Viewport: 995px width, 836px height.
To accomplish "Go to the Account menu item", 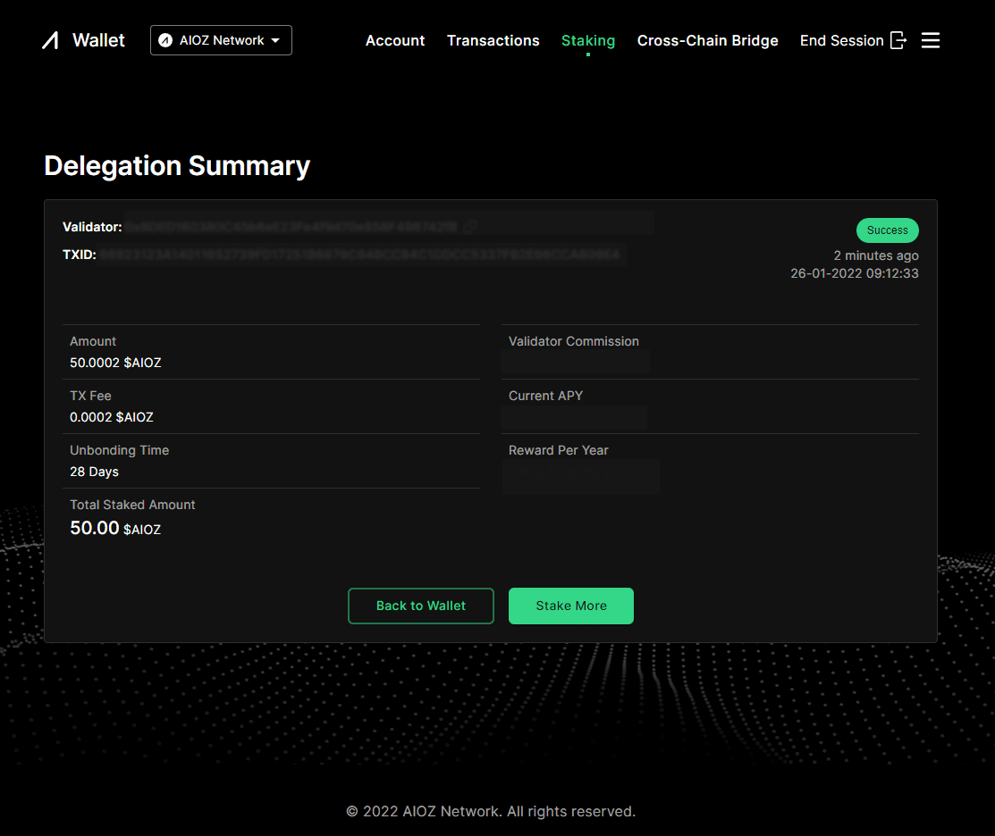I will click(x=395, y=40).
